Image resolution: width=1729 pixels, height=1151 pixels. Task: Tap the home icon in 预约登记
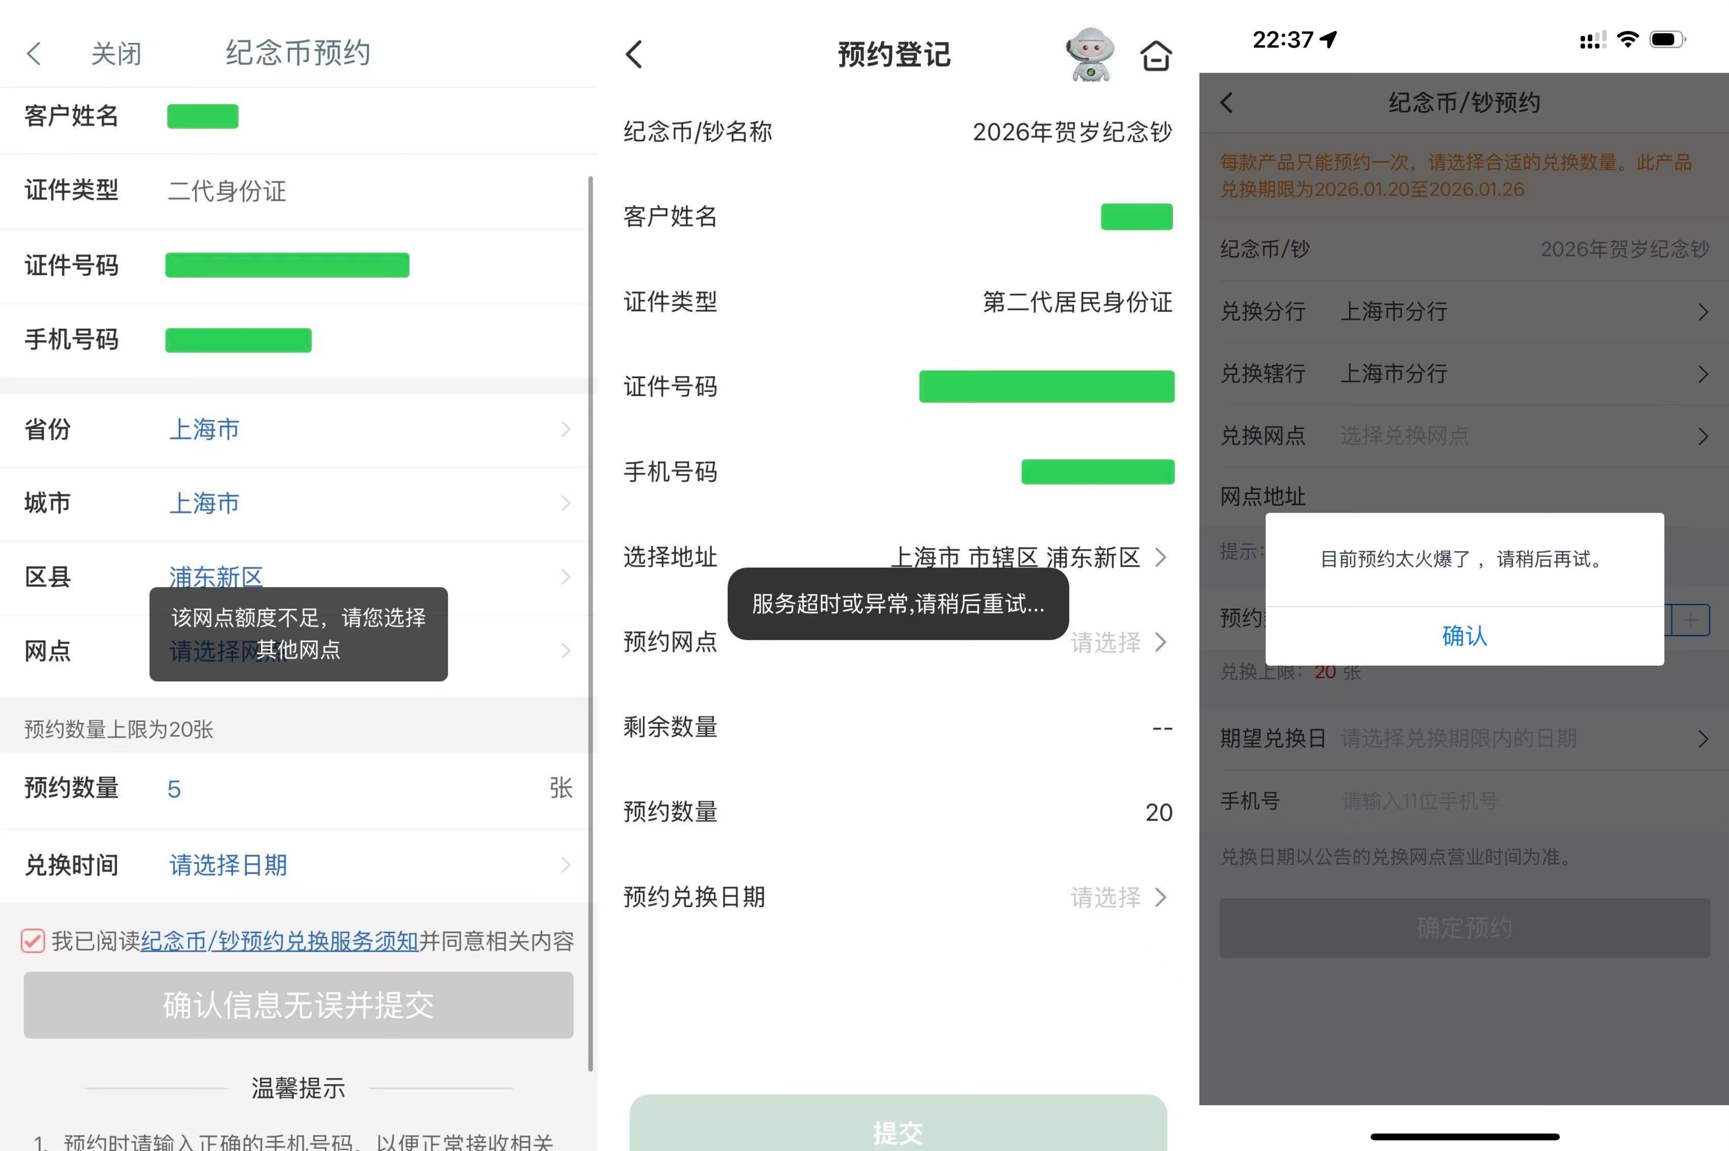tap(1156, 56)
